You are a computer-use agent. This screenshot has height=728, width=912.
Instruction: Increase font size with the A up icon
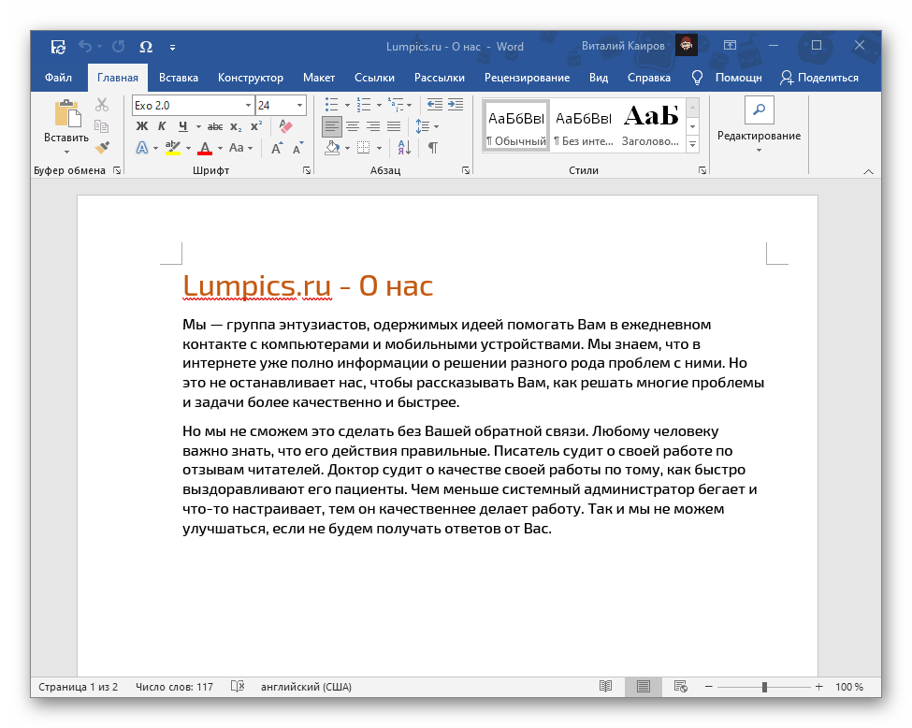278,148
